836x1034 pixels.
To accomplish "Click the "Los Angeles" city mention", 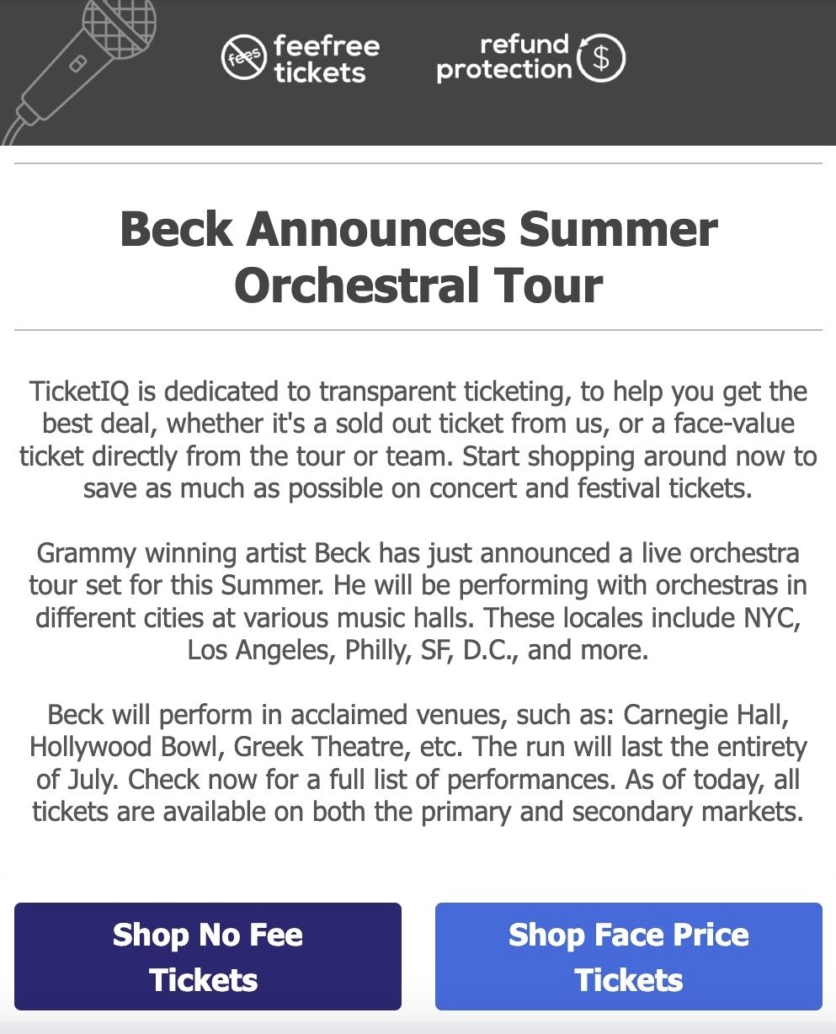I will click(253, 651).
